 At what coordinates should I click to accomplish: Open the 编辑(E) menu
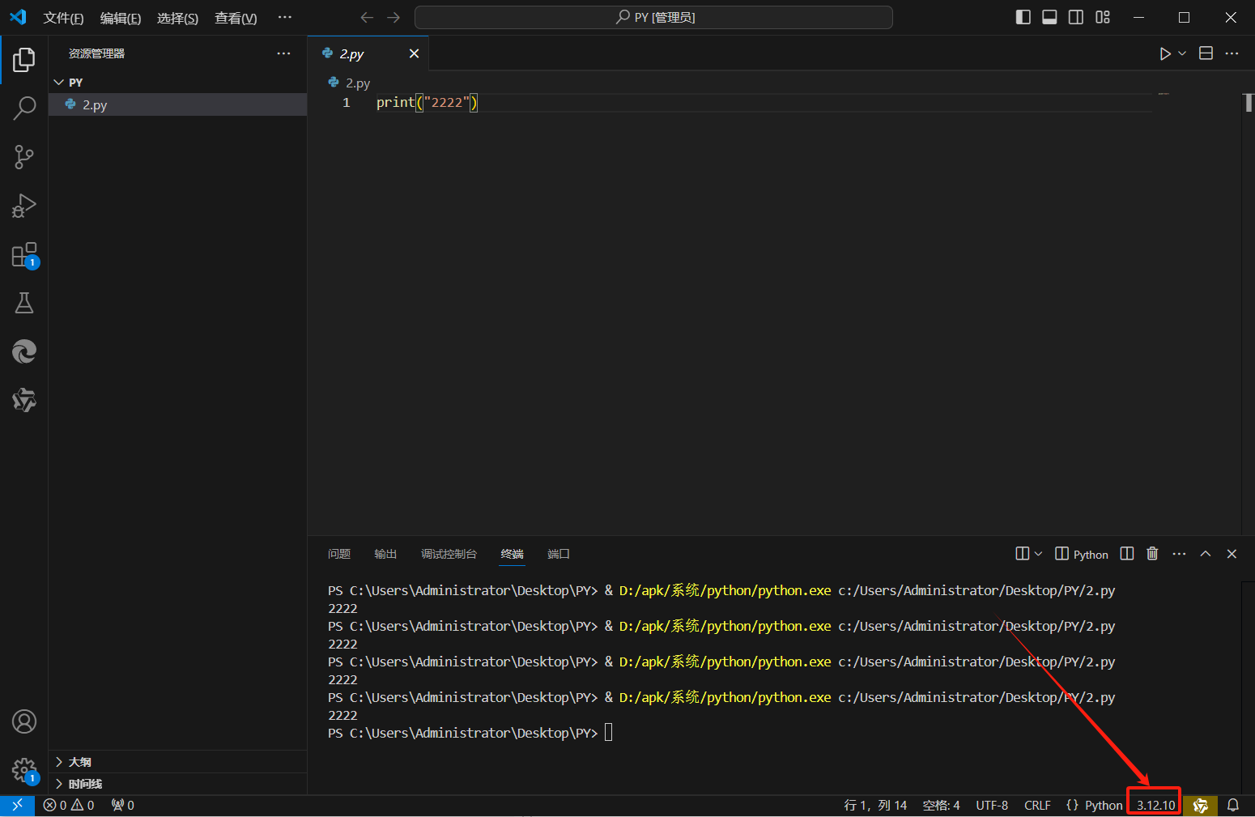[121, 18]
